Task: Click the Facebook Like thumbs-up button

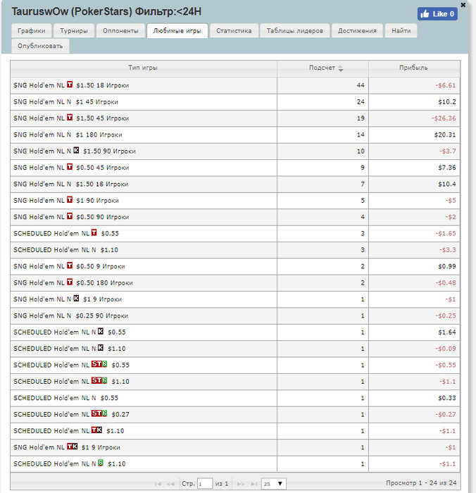Action: [437, 14]
